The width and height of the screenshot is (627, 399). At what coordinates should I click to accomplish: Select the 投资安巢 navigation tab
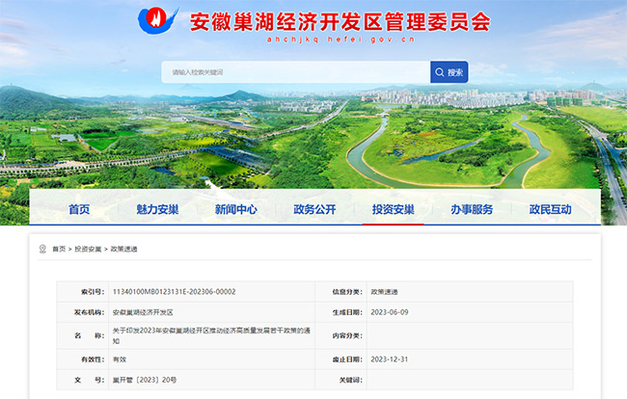tap(393, 209)
